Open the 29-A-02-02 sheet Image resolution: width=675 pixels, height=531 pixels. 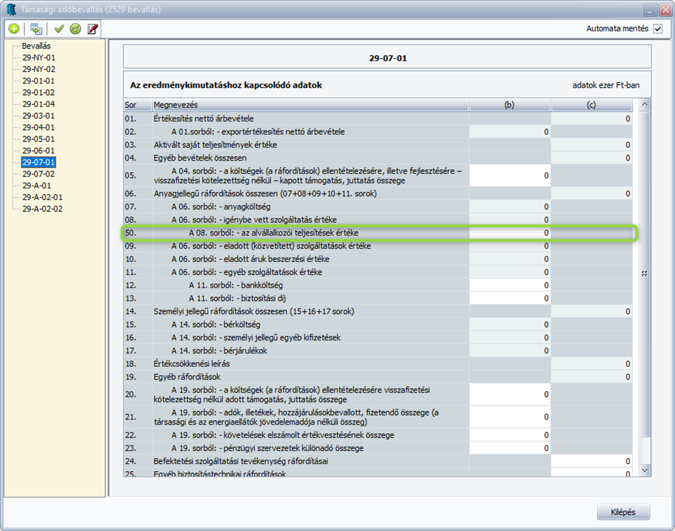point(43,208)
